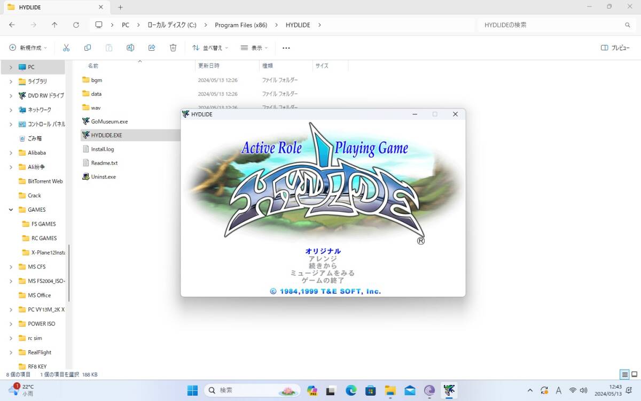Switch to large thumbnails view in status bar
The height and width of the screenshot is (401, 641).
pyautogui.click(x=634, y=374)
